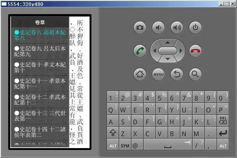
Task: Click the power button
Action: pos(195,28)
